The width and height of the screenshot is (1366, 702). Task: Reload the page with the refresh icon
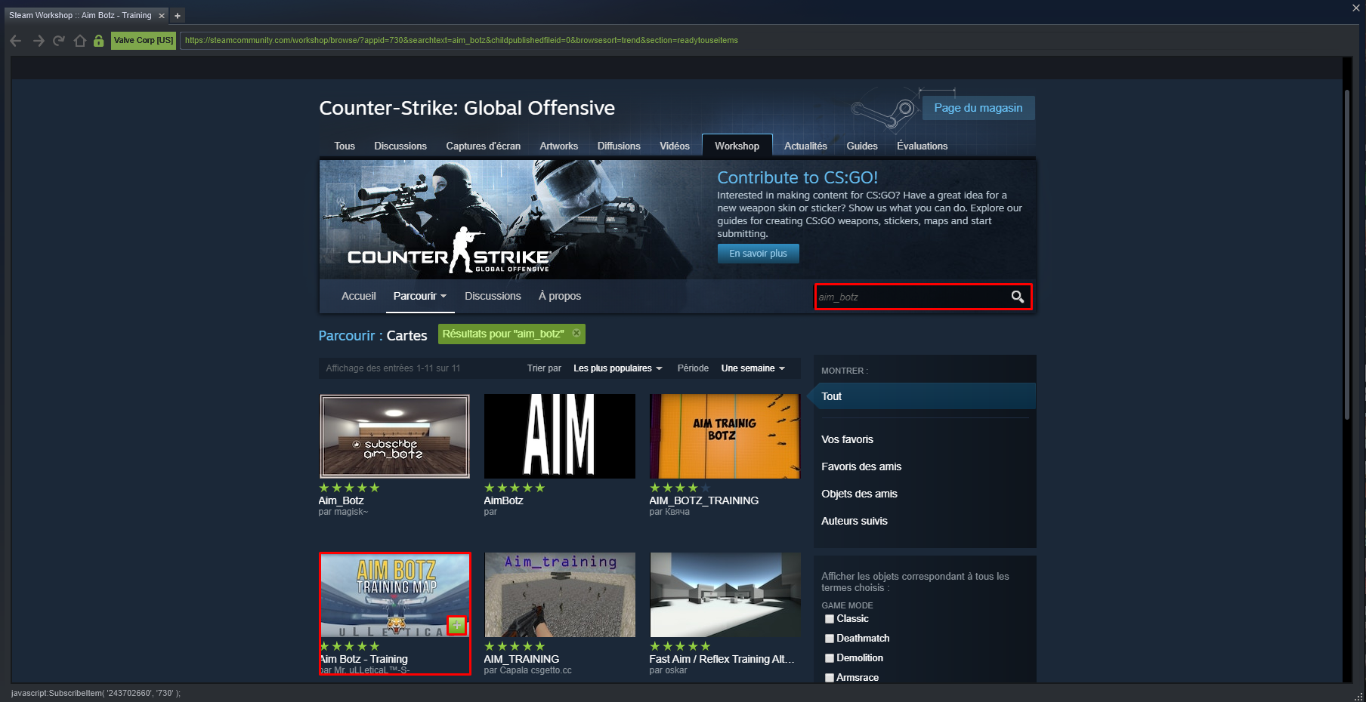(x=59, y=41)
